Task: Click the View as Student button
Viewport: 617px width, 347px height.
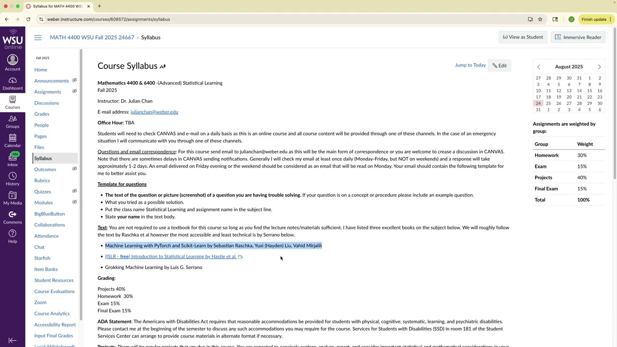Action: (523, 37)
